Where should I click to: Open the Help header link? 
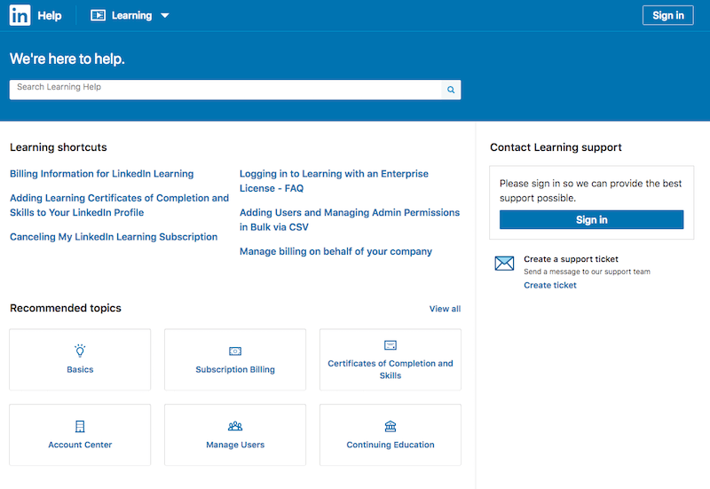pos(50,15)
